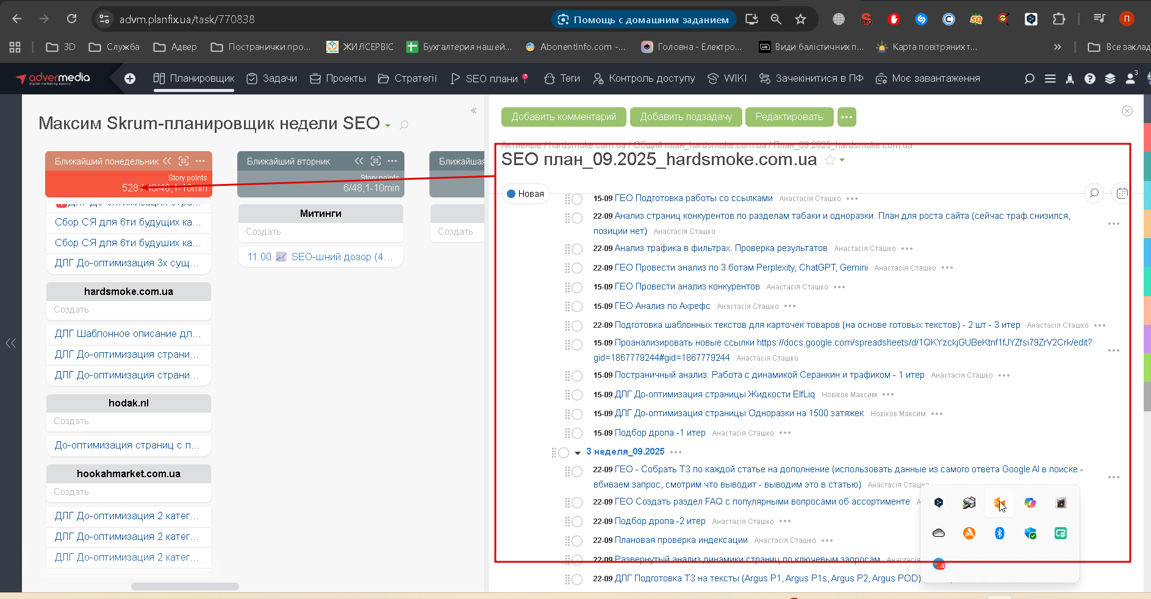Click Добавить комментарий button
The width and height of the screenshot is (1151, 599).
(564, 117)
